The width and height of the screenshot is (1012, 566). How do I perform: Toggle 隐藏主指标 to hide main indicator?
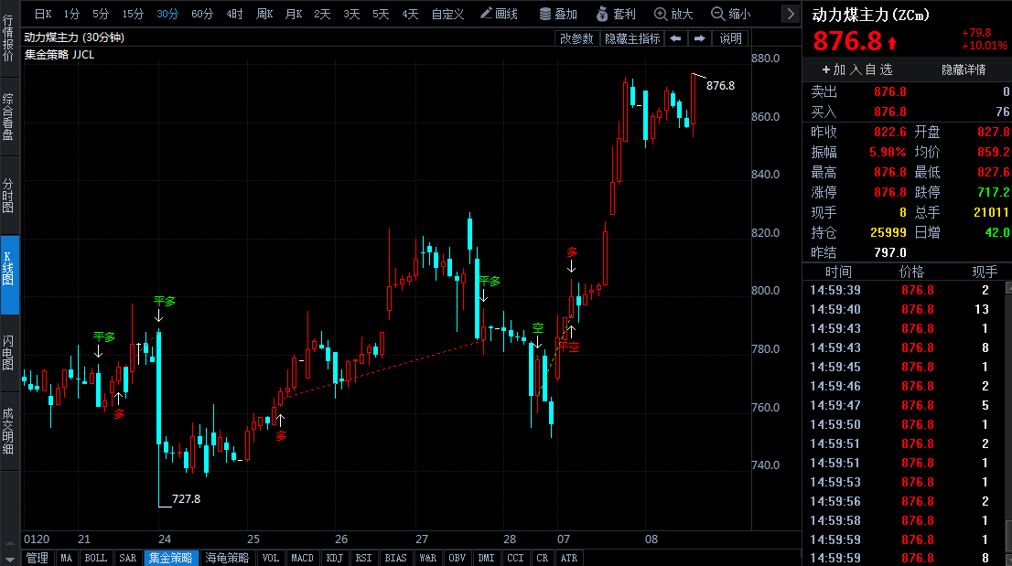[632, 38]
